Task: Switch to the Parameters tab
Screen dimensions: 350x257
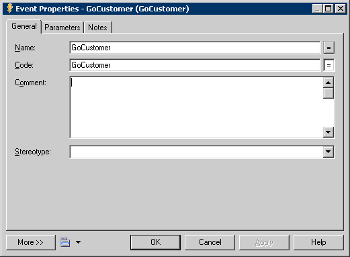Action: click(62, 28)
